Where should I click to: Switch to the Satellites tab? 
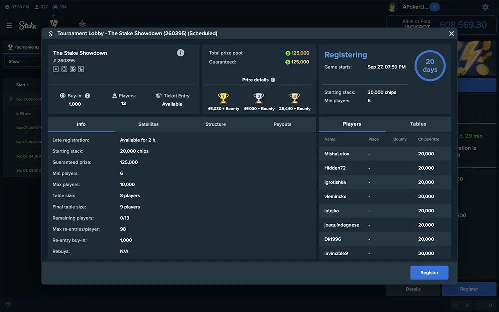[x=148, y=124]
